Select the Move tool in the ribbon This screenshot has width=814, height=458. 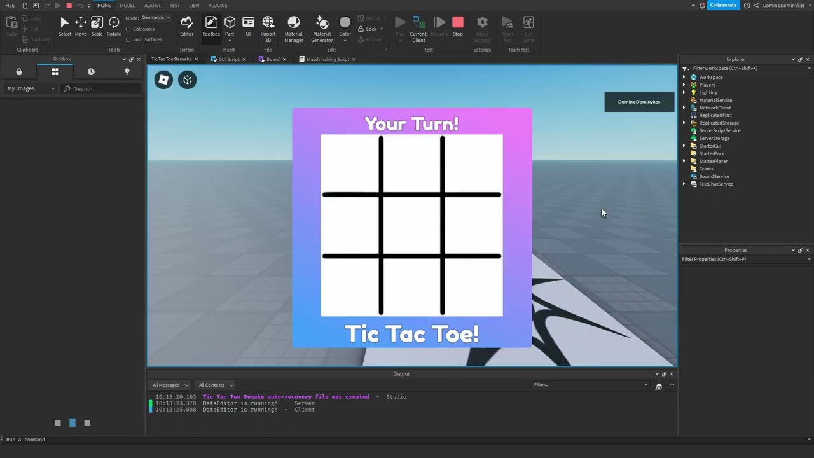click(81, 26)
